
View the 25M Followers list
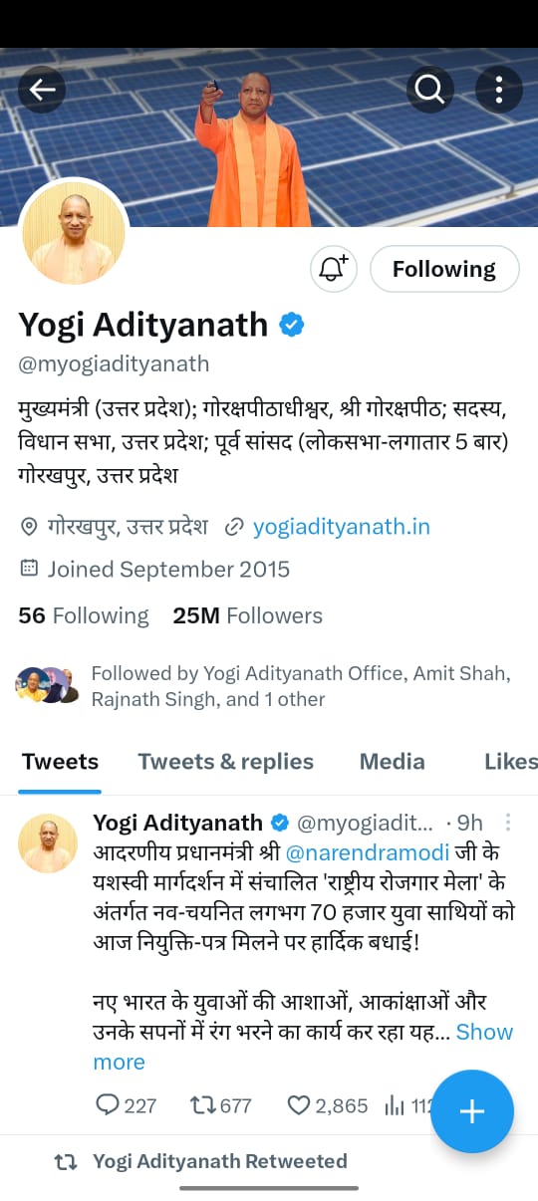(248, 615)
